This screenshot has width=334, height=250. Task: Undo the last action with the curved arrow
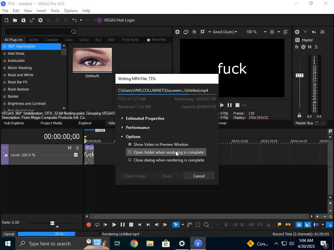75,20
